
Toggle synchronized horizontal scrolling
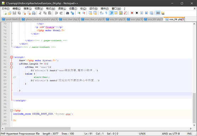[x=95, y=13]
